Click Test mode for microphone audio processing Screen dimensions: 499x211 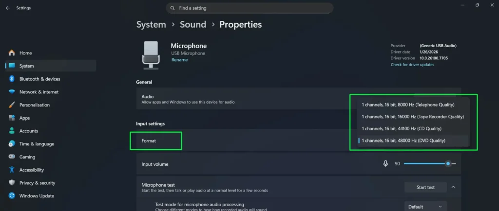[x=199, y=204]
